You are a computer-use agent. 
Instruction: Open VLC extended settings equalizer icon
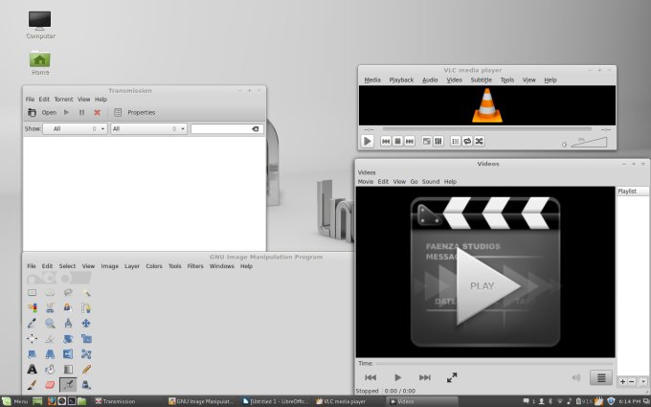(438, 141)
